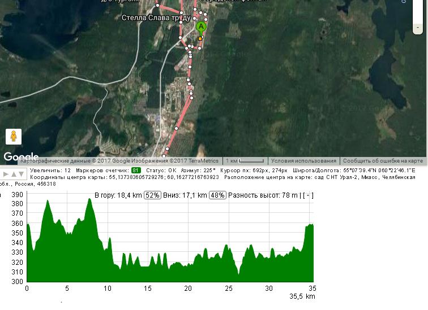This screenshot has height=310, width=428.
Task: Click the gray play arrow icon
Action: 6,174
